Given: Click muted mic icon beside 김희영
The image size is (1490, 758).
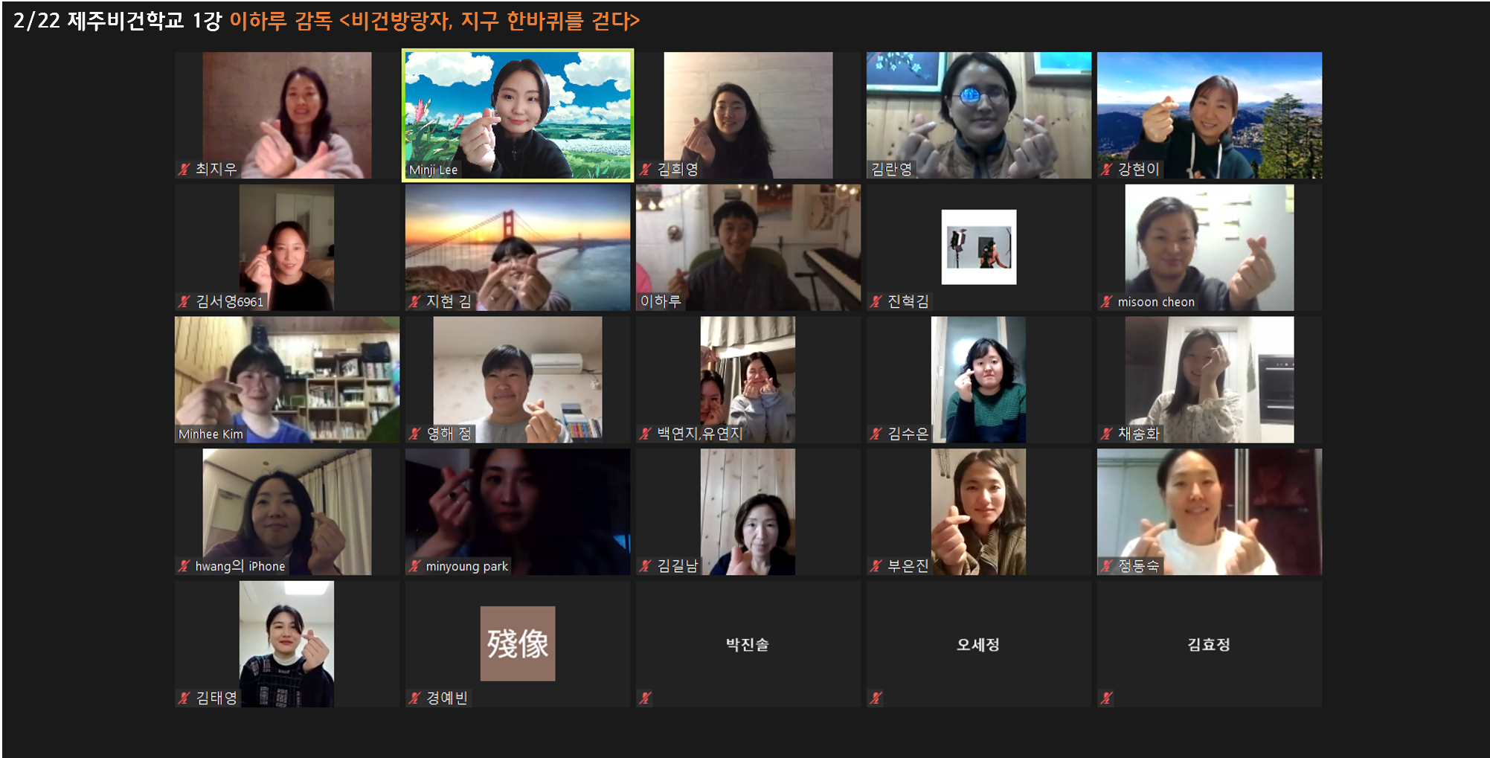Looking at the screenshot, I should (x=645, y=169).
